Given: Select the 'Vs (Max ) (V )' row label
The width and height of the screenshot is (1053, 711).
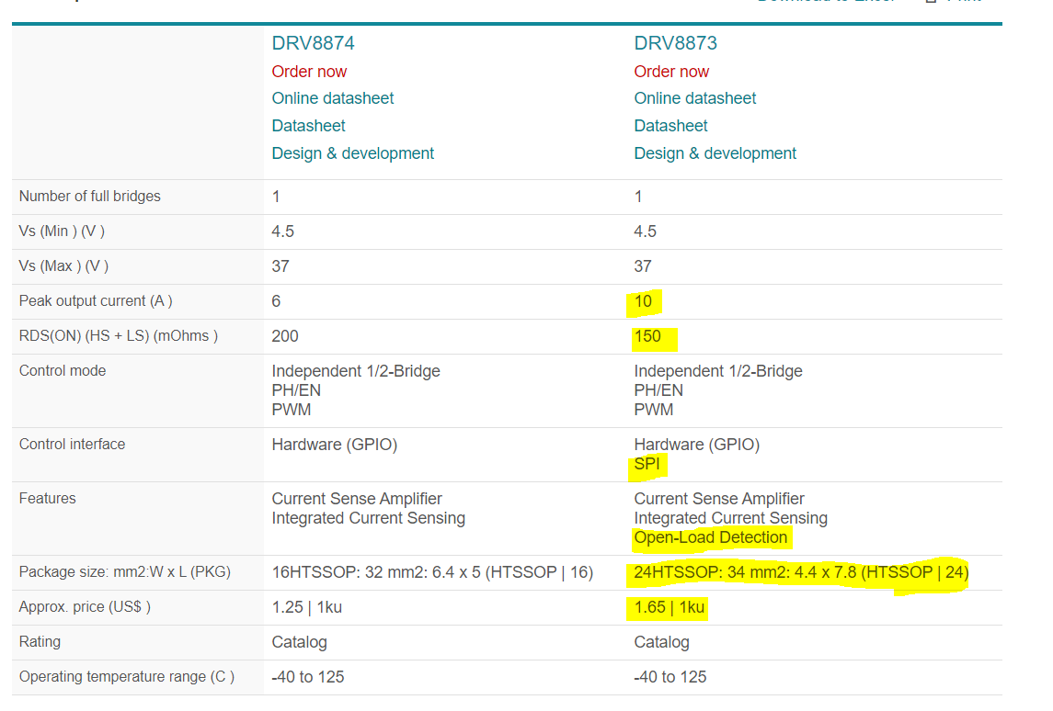Looking at the screenshot, I should (63, 266).
